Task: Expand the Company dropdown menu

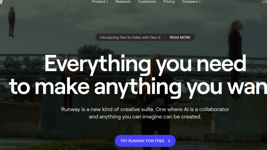Action: pyautogui.click(x=191, y=1)
